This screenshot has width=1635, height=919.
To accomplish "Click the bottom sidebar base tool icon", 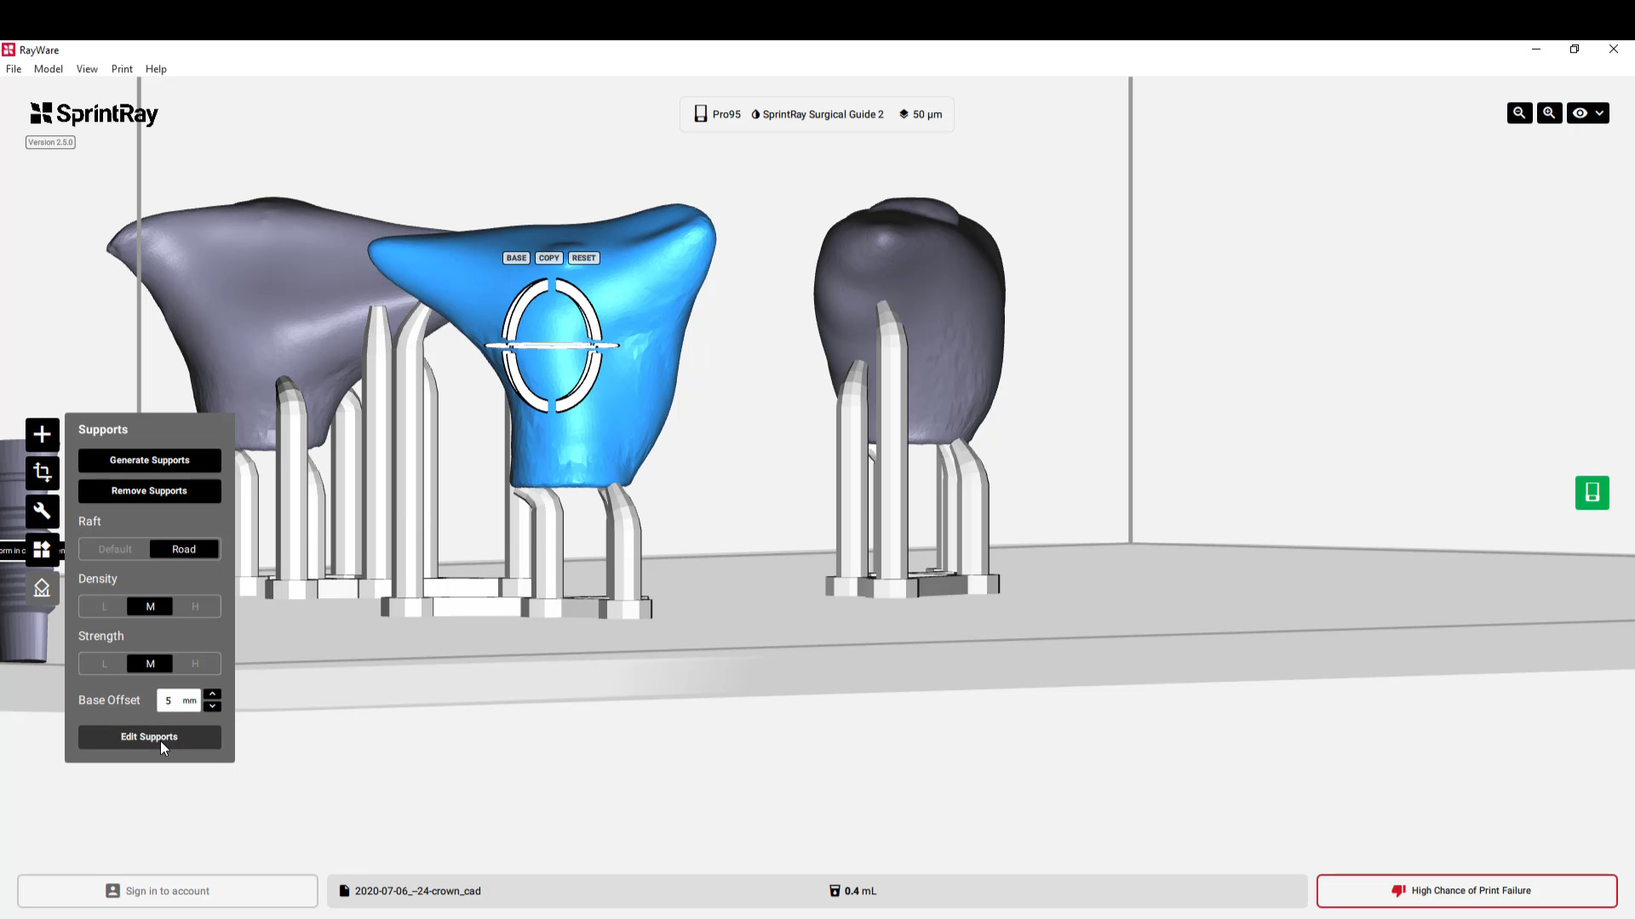I will pos(42,588).
